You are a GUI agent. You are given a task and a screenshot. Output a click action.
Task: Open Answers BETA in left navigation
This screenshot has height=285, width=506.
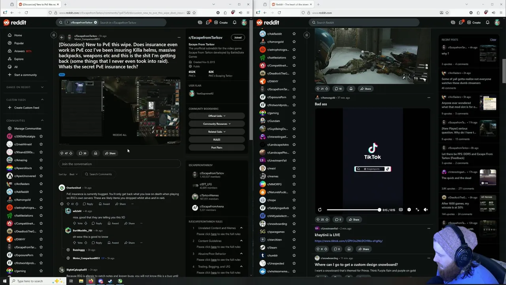pos(22,51)
